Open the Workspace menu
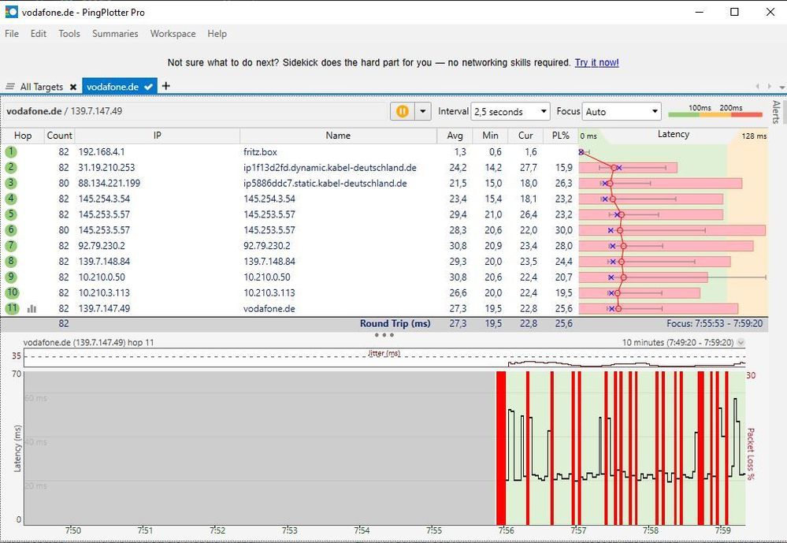Viewport: 787px width, 543px height. pyautogui.click(x=173, y=34)
